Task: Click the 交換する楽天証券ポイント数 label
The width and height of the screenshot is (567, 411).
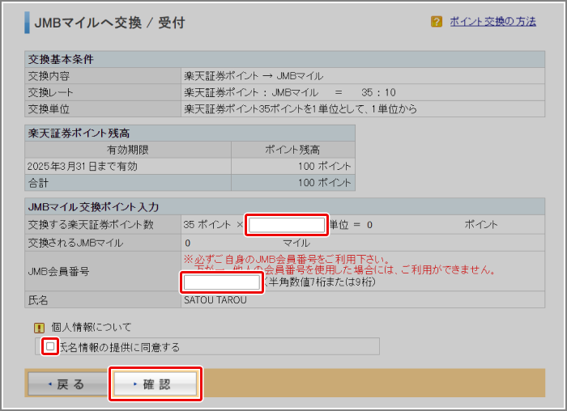Action: click(x=91, y=225)
